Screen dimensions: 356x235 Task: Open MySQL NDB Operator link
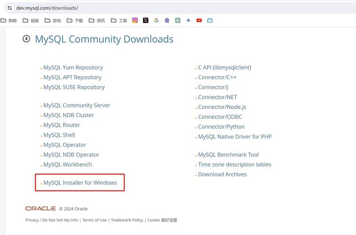(x=71, y=155)
